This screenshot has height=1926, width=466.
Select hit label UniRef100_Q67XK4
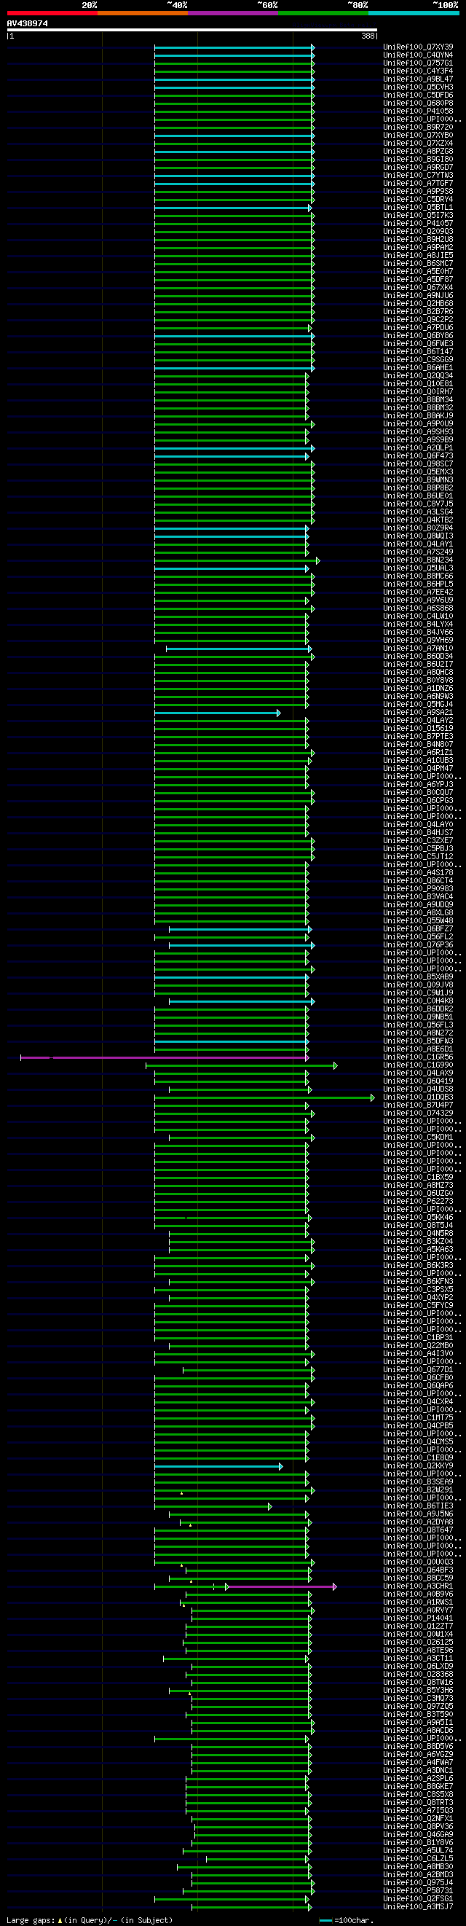pos(418,288)
